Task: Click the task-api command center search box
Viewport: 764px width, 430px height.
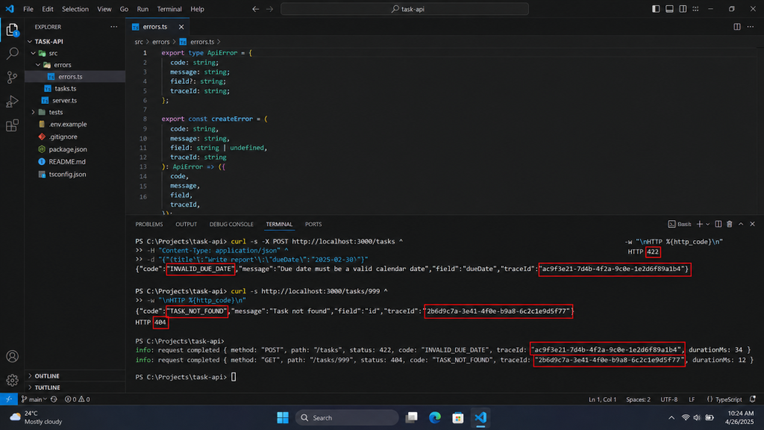Action: click(404, 9)
